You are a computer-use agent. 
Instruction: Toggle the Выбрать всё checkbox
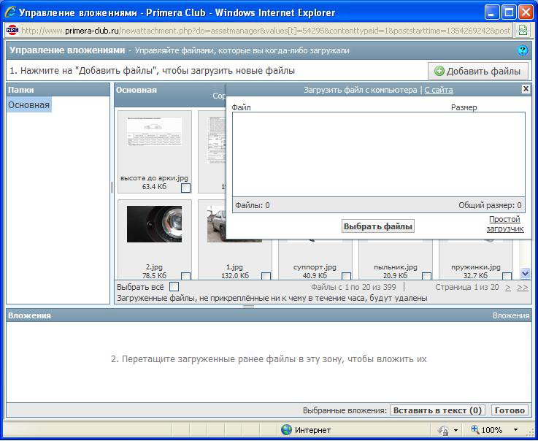[x=174, y=286]
